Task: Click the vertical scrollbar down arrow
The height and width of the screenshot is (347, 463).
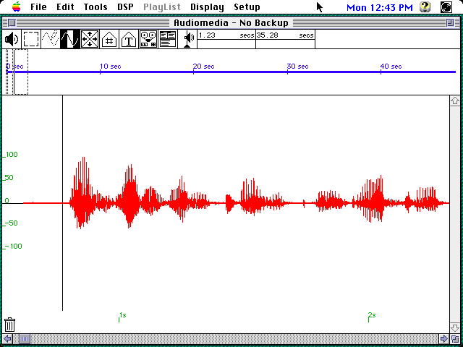Action: (455, 327)
